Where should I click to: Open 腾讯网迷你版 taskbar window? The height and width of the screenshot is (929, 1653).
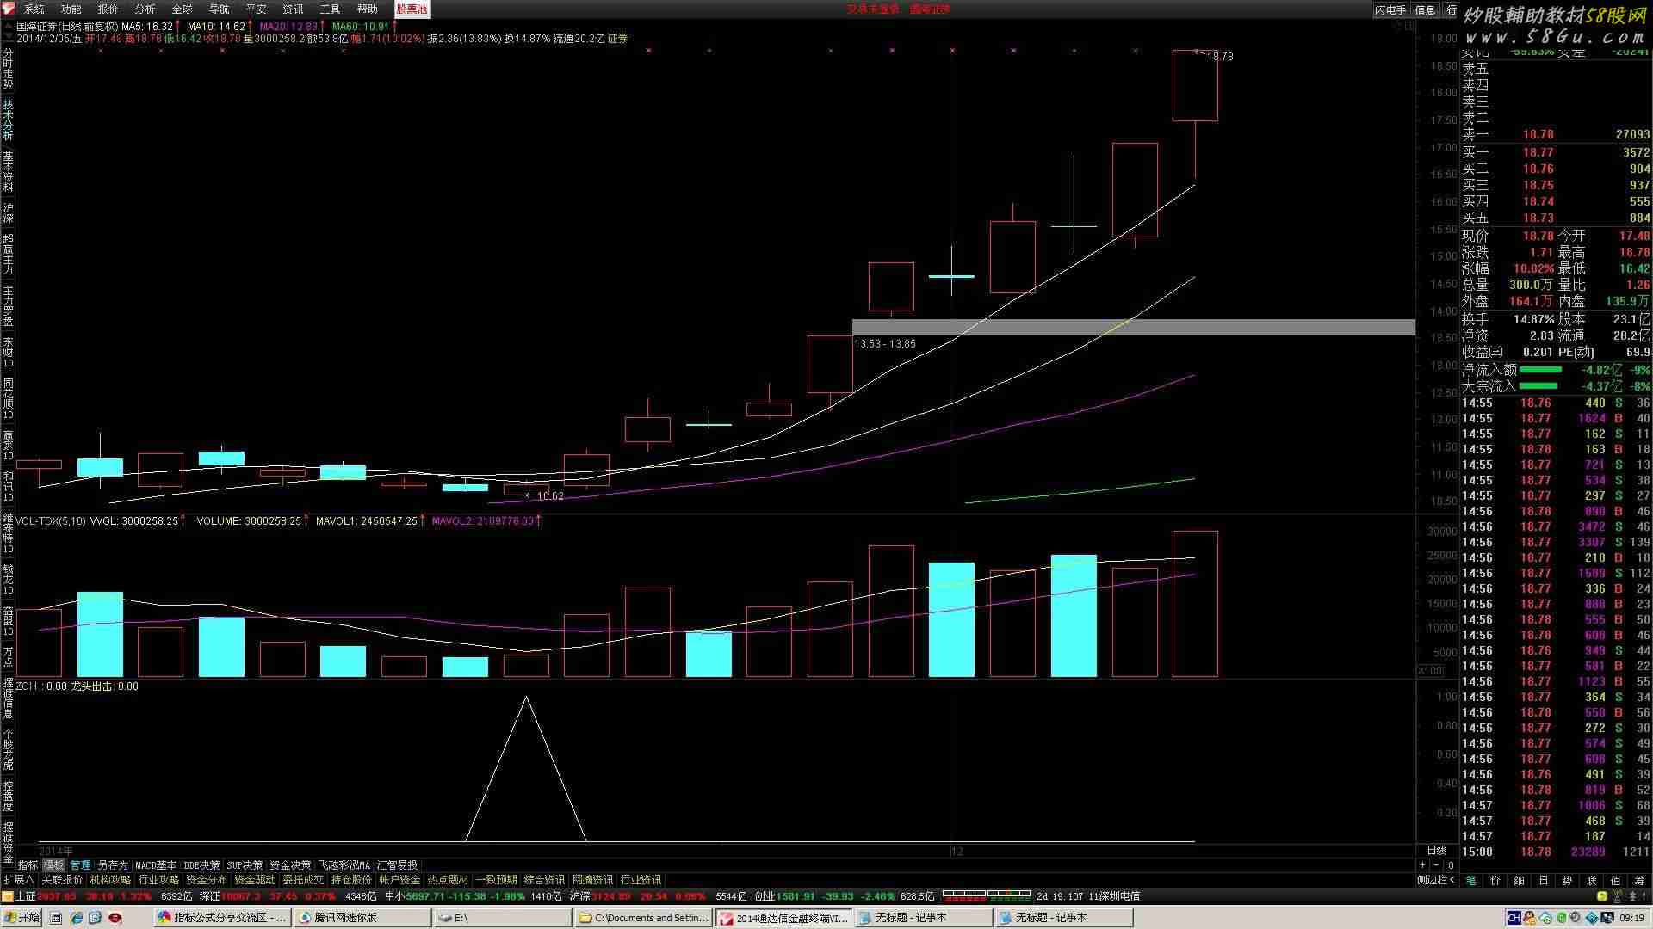(x=362, y=918)
